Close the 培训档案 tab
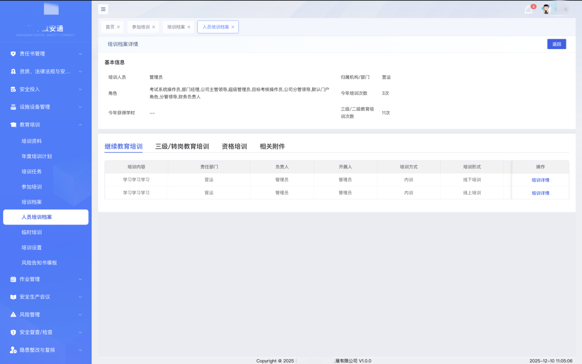582x364 pixels. (189, 27)
